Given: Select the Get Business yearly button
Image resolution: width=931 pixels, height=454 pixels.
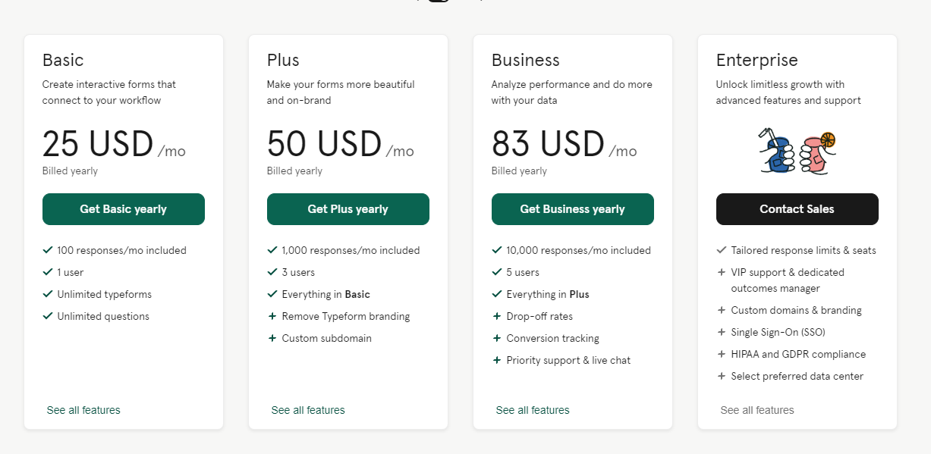Looking at the screenshot, I should (x=572, y=209).
